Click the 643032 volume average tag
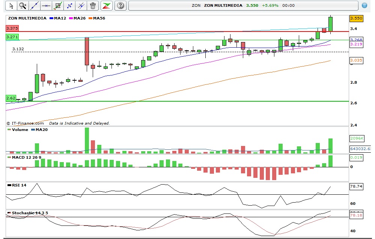Image resolution: width=375 pixels, height=239 pixels. pos(360,149)
